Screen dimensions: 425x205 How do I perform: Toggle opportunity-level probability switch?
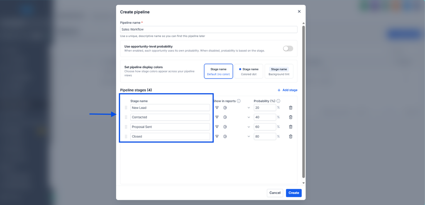[x=288, y=48]
